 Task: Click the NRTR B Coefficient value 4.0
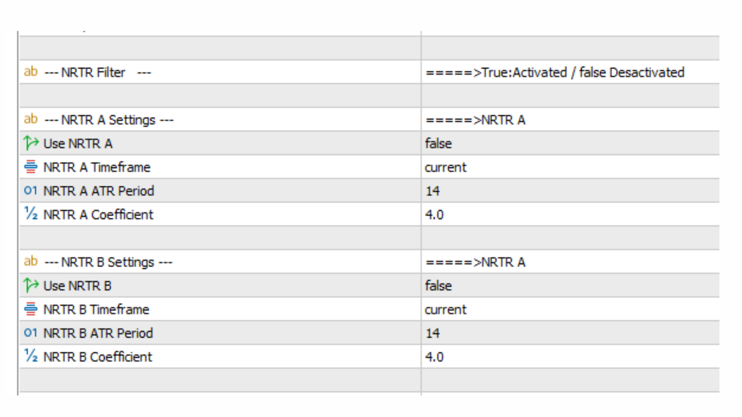click(x=434, y=356)
